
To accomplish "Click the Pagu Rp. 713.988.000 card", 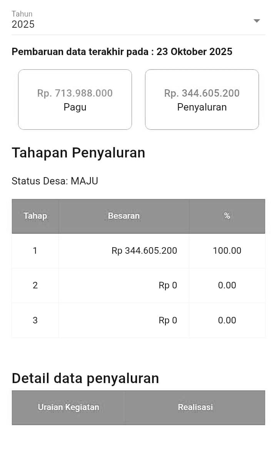I will tap(75, 99).
